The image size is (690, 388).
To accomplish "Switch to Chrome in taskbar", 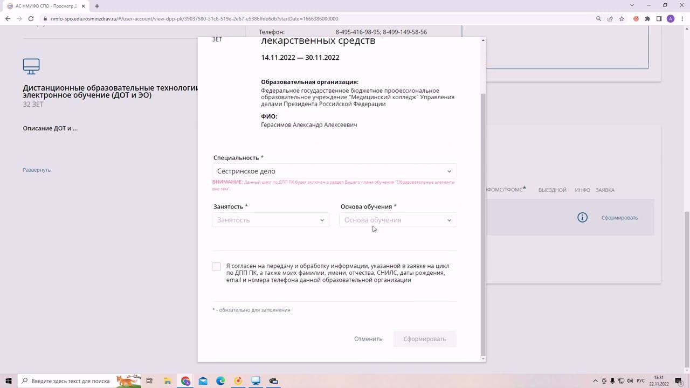I will point(185,381).
